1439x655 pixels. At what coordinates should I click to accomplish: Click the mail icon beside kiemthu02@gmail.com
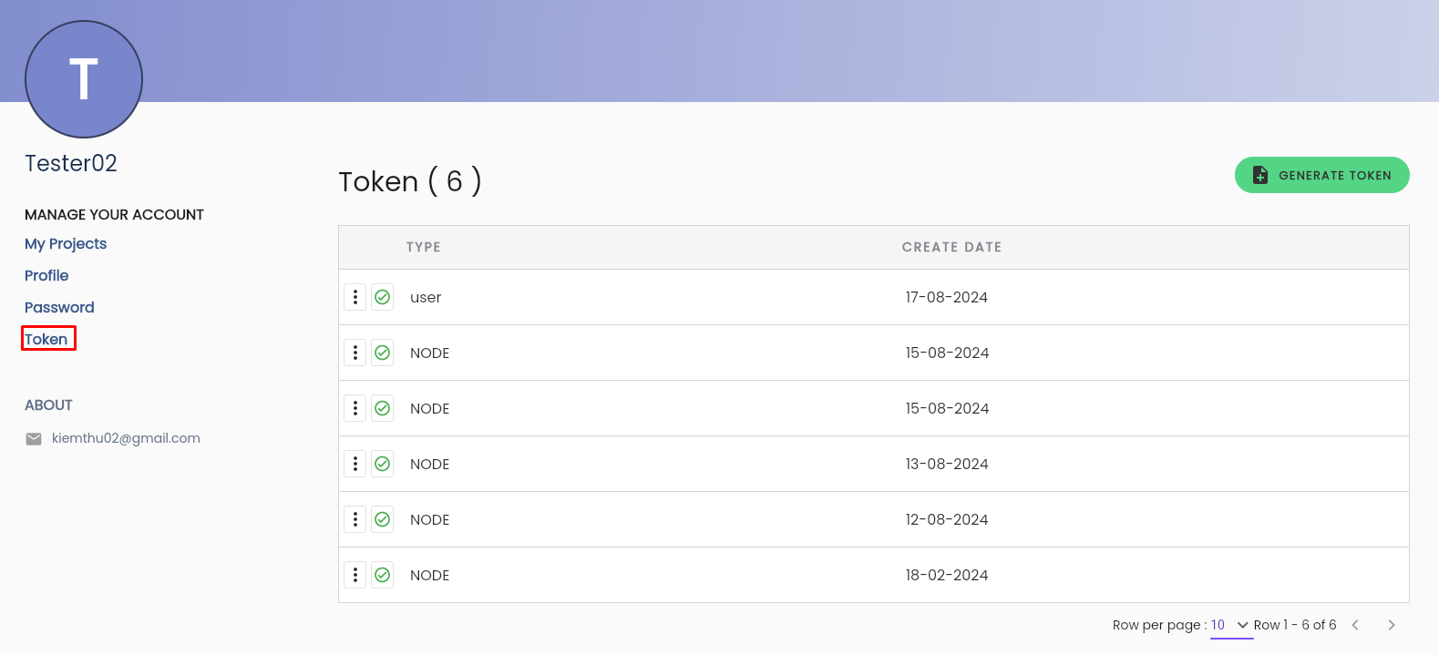tap(34, 439)
